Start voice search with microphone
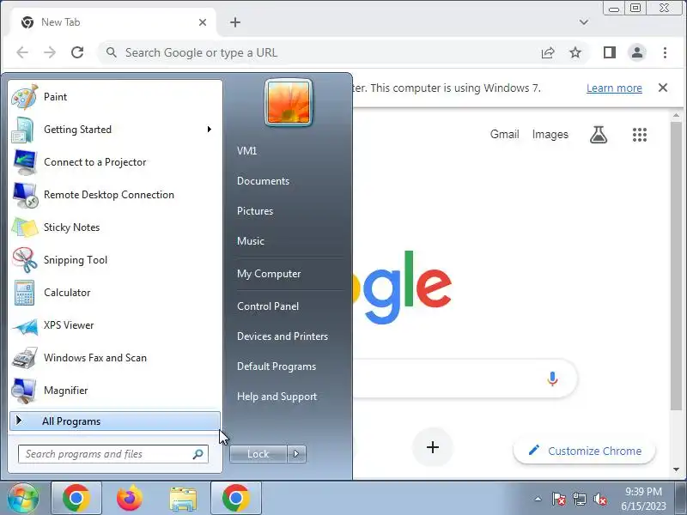This screenshot has height=515, width=687. point(552,379)
